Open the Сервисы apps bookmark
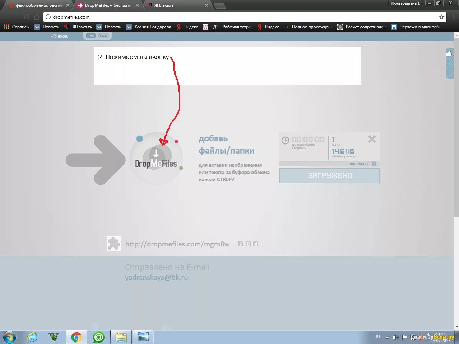Viewport: 459px width, 344px height. click(17, 27)
